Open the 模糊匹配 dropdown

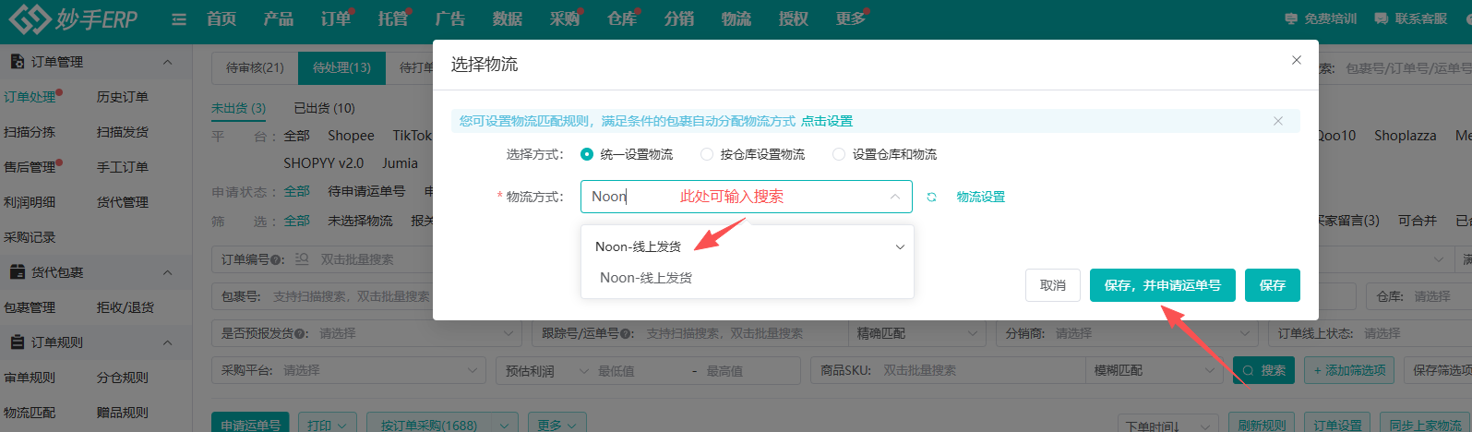point(1155,370)
